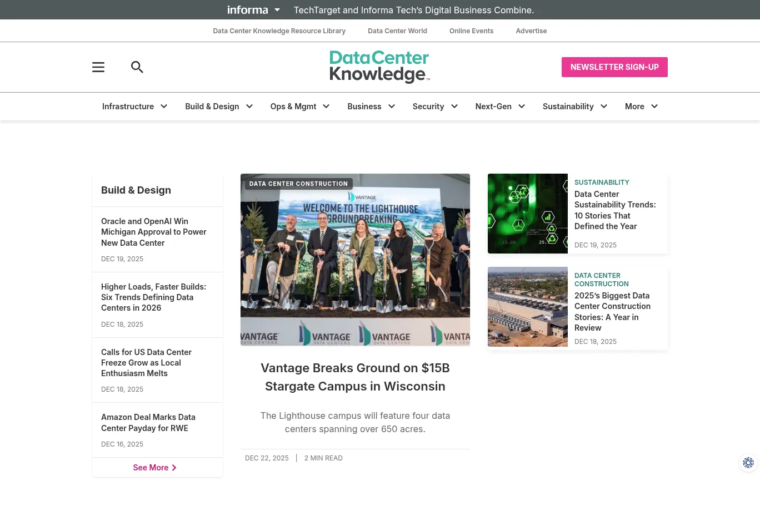Image resolution: width=760 pixels, height=527 pixels.
Task: Read the Vantage Stargate Campus headline
Action: pos(355,377)
